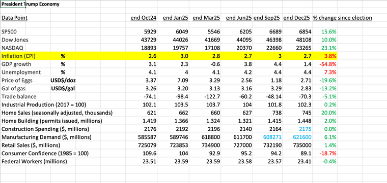The height and width of the screenshot is (183, 387).
Task: Click the green 23.1% change cell
Action: 328,48
